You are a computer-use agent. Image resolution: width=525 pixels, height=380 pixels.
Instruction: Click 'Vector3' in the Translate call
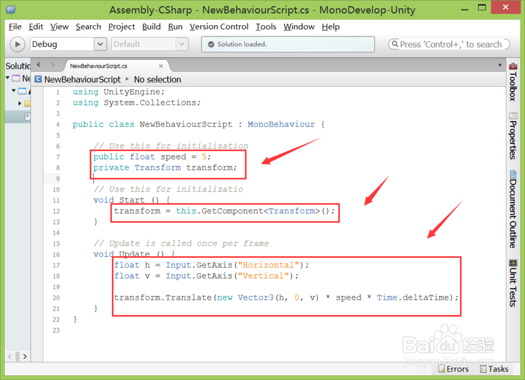point(256,298)
